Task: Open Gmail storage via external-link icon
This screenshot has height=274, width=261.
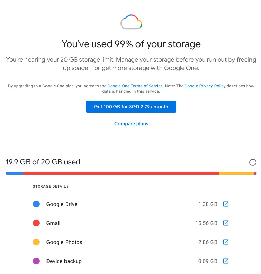Action: [225, 223]
